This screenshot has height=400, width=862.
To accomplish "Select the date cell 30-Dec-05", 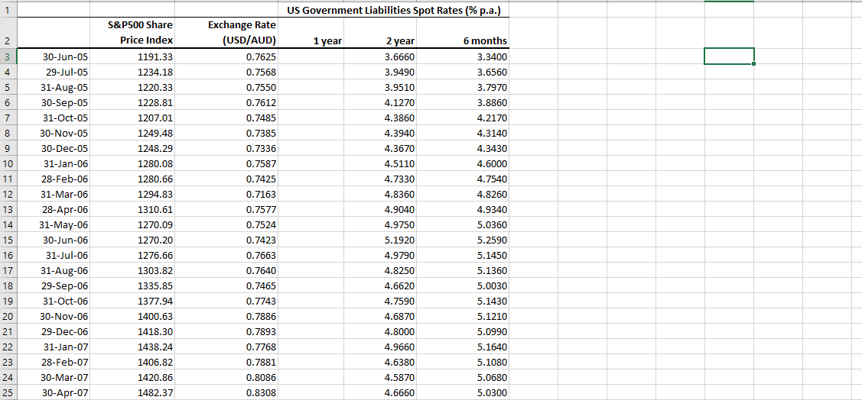I will (54, 149).
